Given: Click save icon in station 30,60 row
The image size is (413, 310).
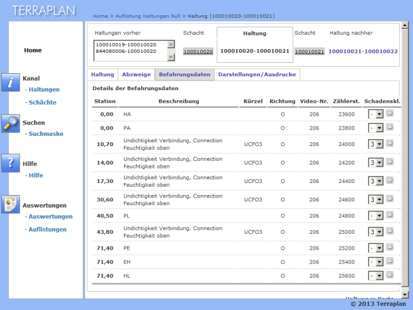Looking at the screenshot, I should [390, 199].
